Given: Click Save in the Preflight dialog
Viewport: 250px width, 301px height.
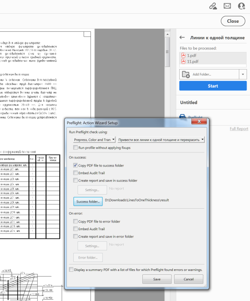Looking at the screenshot, I should [x=157, y=279].
